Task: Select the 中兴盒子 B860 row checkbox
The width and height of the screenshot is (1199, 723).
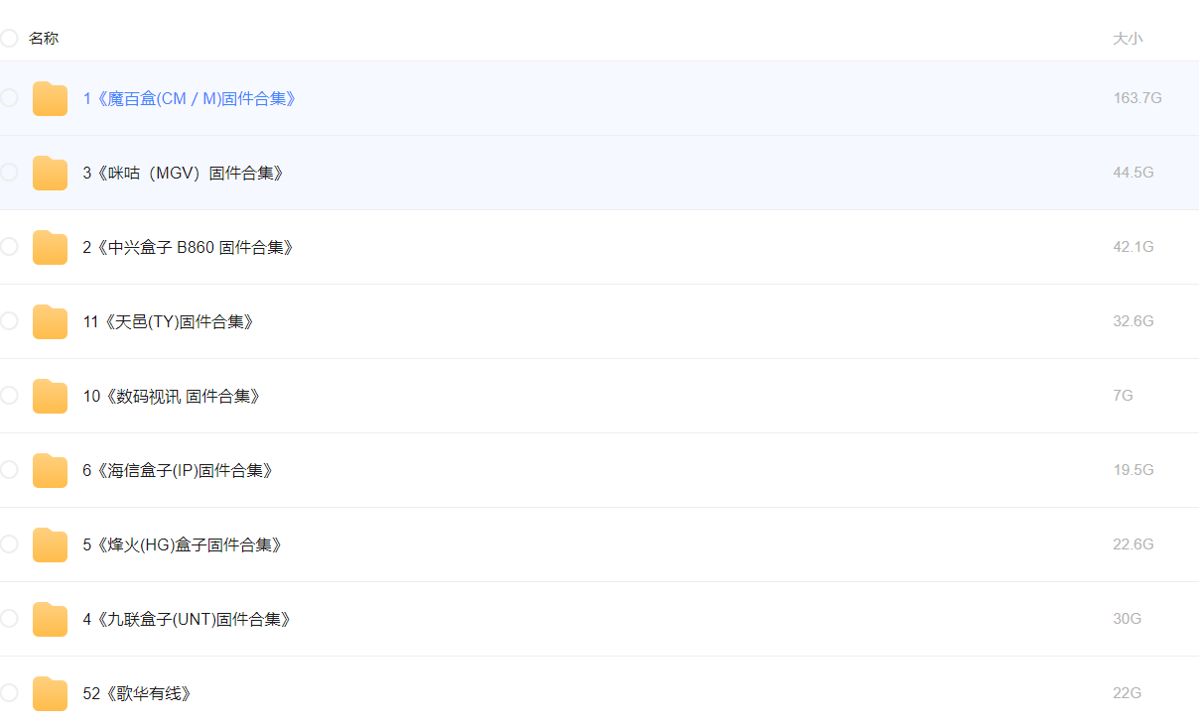Action: 8,246
